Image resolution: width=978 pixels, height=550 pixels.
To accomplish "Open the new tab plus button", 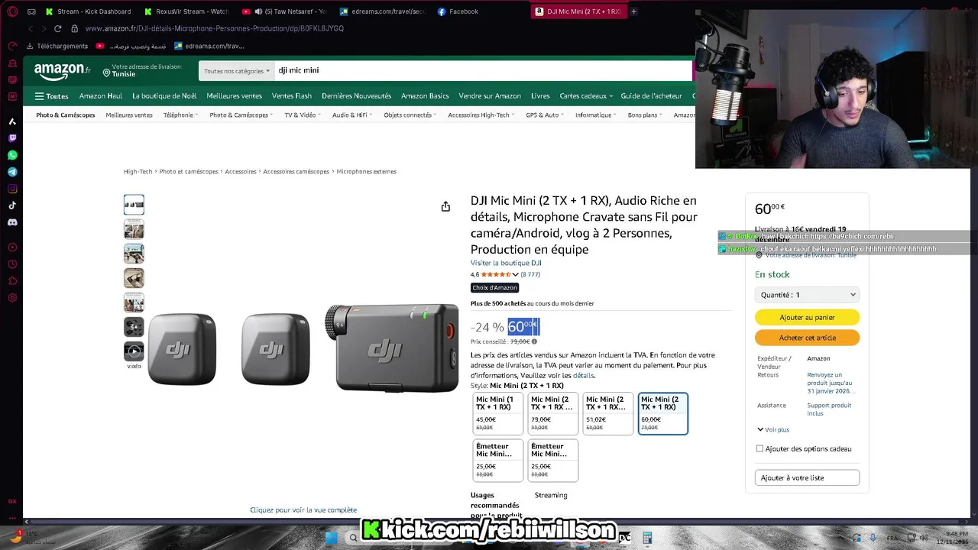I will coord(633,11).
